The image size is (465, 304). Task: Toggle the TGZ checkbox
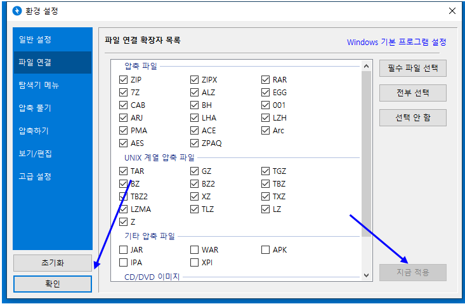coord(265,171)
